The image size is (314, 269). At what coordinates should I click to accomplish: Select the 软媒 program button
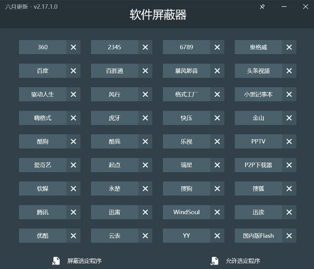point(43,188)
